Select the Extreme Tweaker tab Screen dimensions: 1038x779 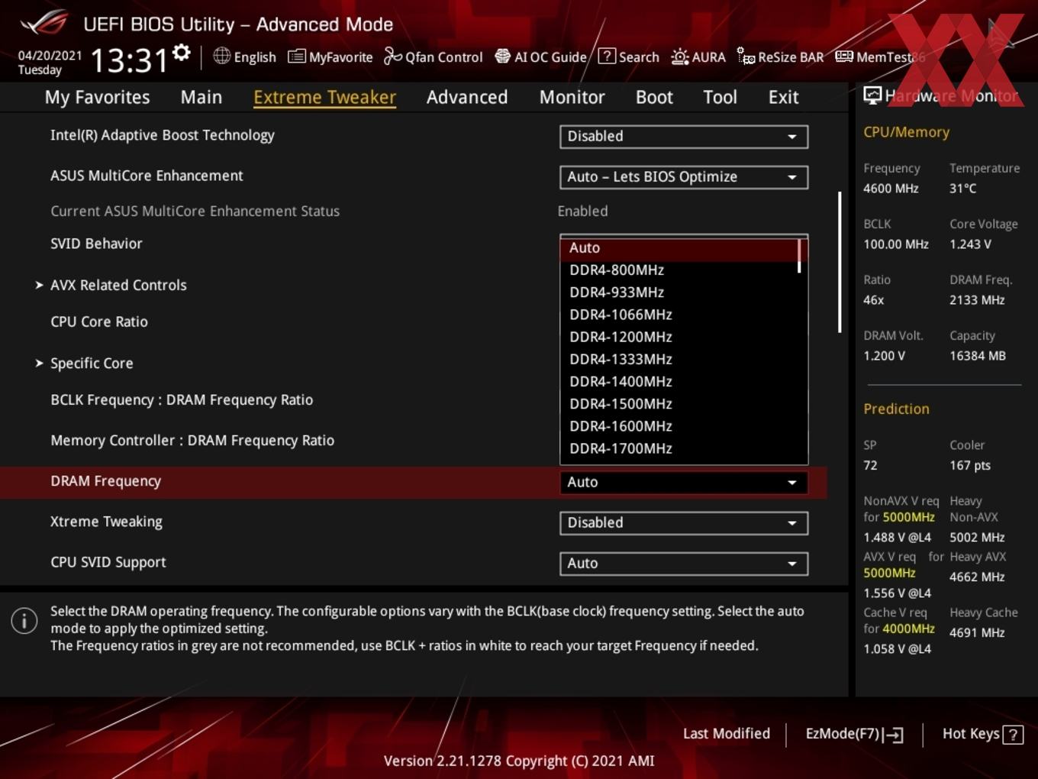click(x=324, y=98)
